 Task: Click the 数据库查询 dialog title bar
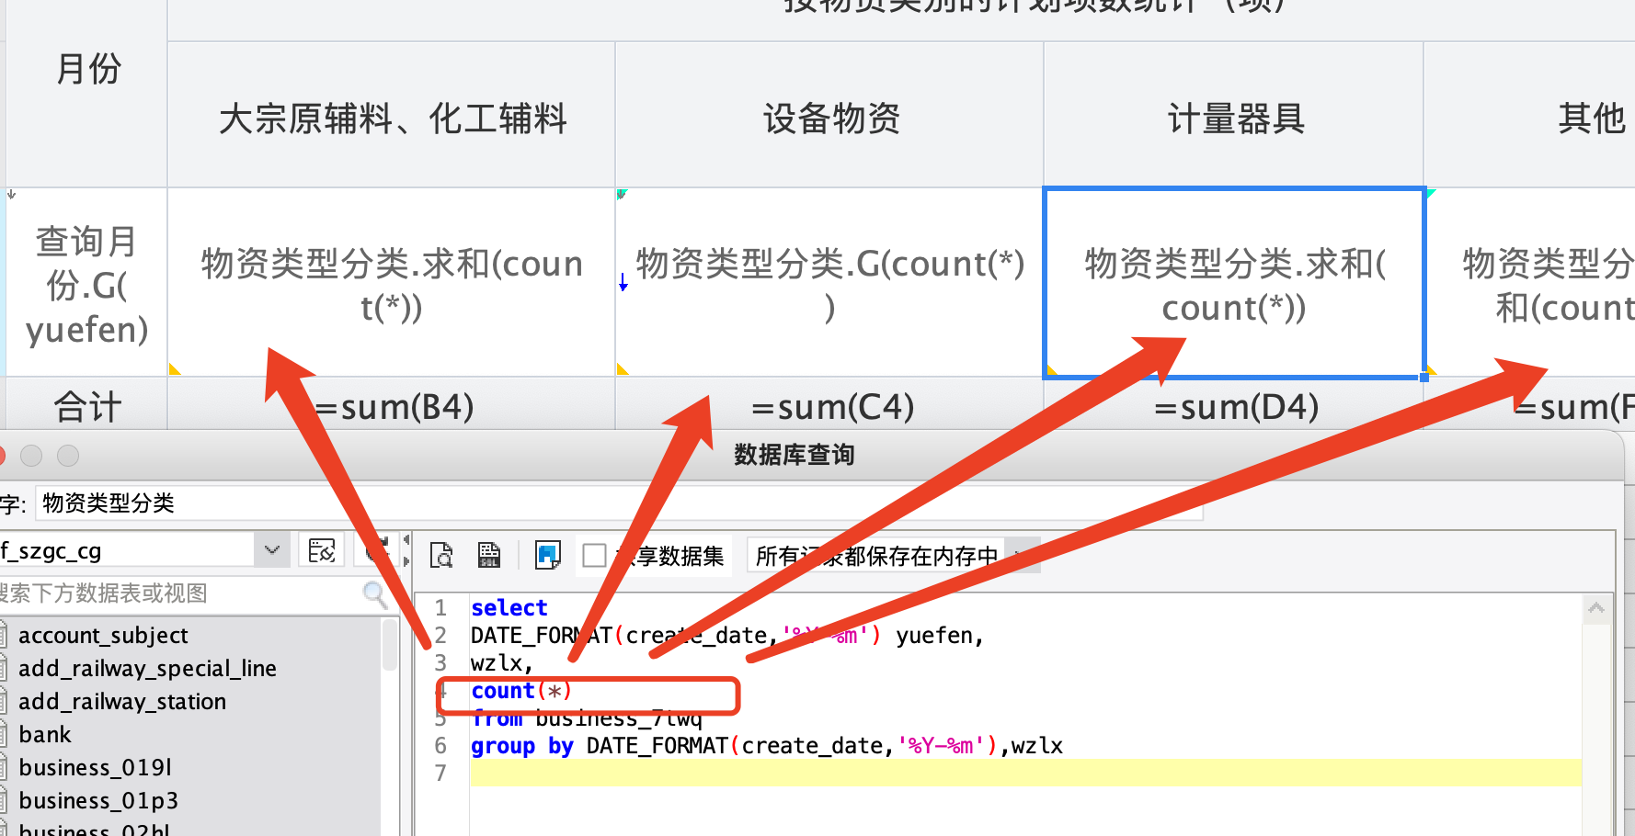coord(795,455)
